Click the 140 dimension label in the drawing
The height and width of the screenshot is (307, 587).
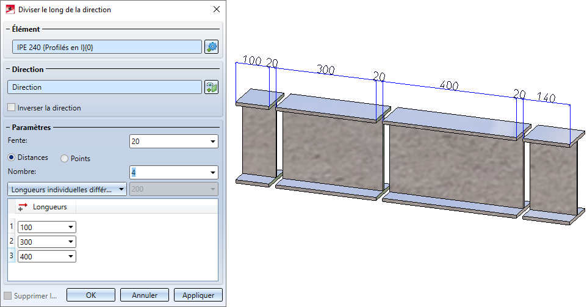point(546,97)
